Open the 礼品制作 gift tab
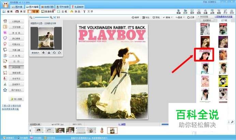The height and width of the screenshot is (140, 236). (x=78, y=7)
